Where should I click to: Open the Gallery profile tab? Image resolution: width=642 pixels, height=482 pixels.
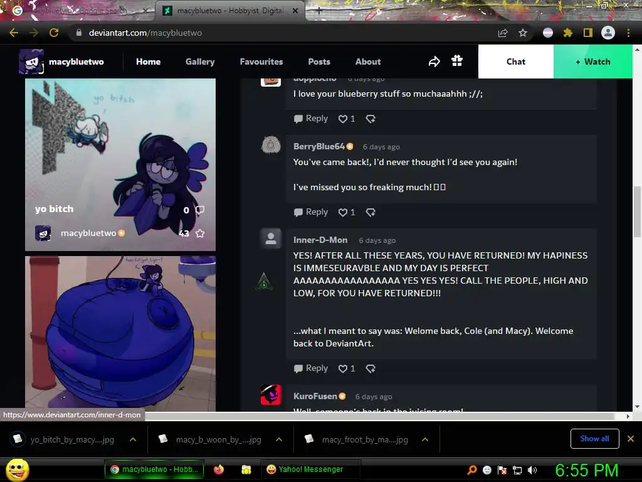[x=200, y=62]
